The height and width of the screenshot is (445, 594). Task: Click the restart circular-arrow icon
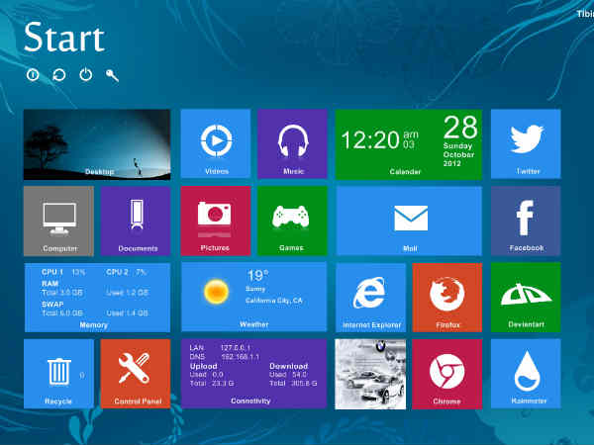(59, 75)
